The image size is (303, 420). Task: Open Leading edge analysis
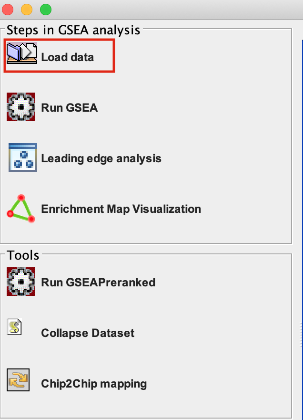click(x=102, y=158)
